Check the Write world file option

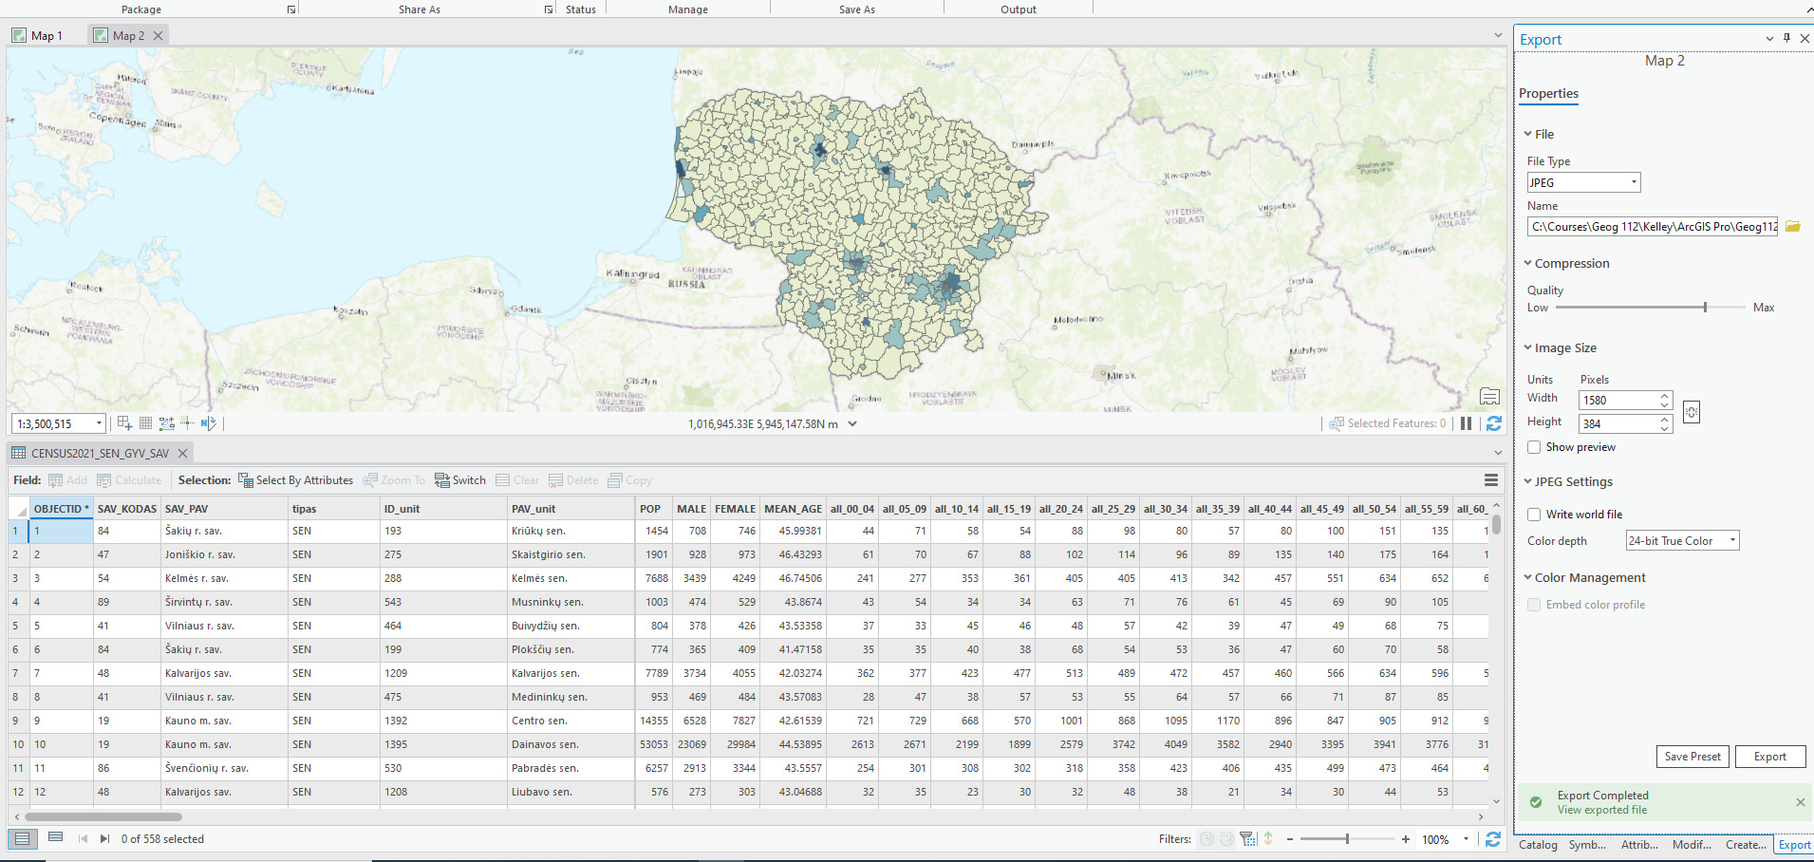point(1534,515)
